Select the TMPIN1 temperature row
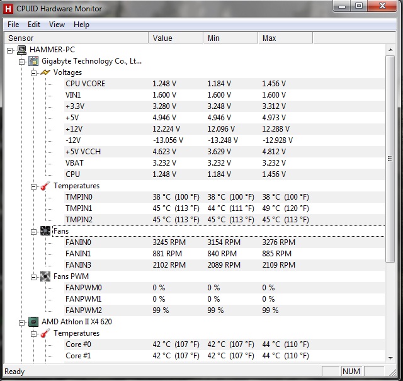Screen dimensions: 403x381 224,208
